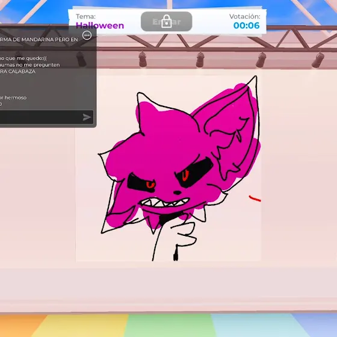The height and width of the screenshot is (337, 337).
Task: Select chat line 'umas no me pregunten'
Action: 30,65
